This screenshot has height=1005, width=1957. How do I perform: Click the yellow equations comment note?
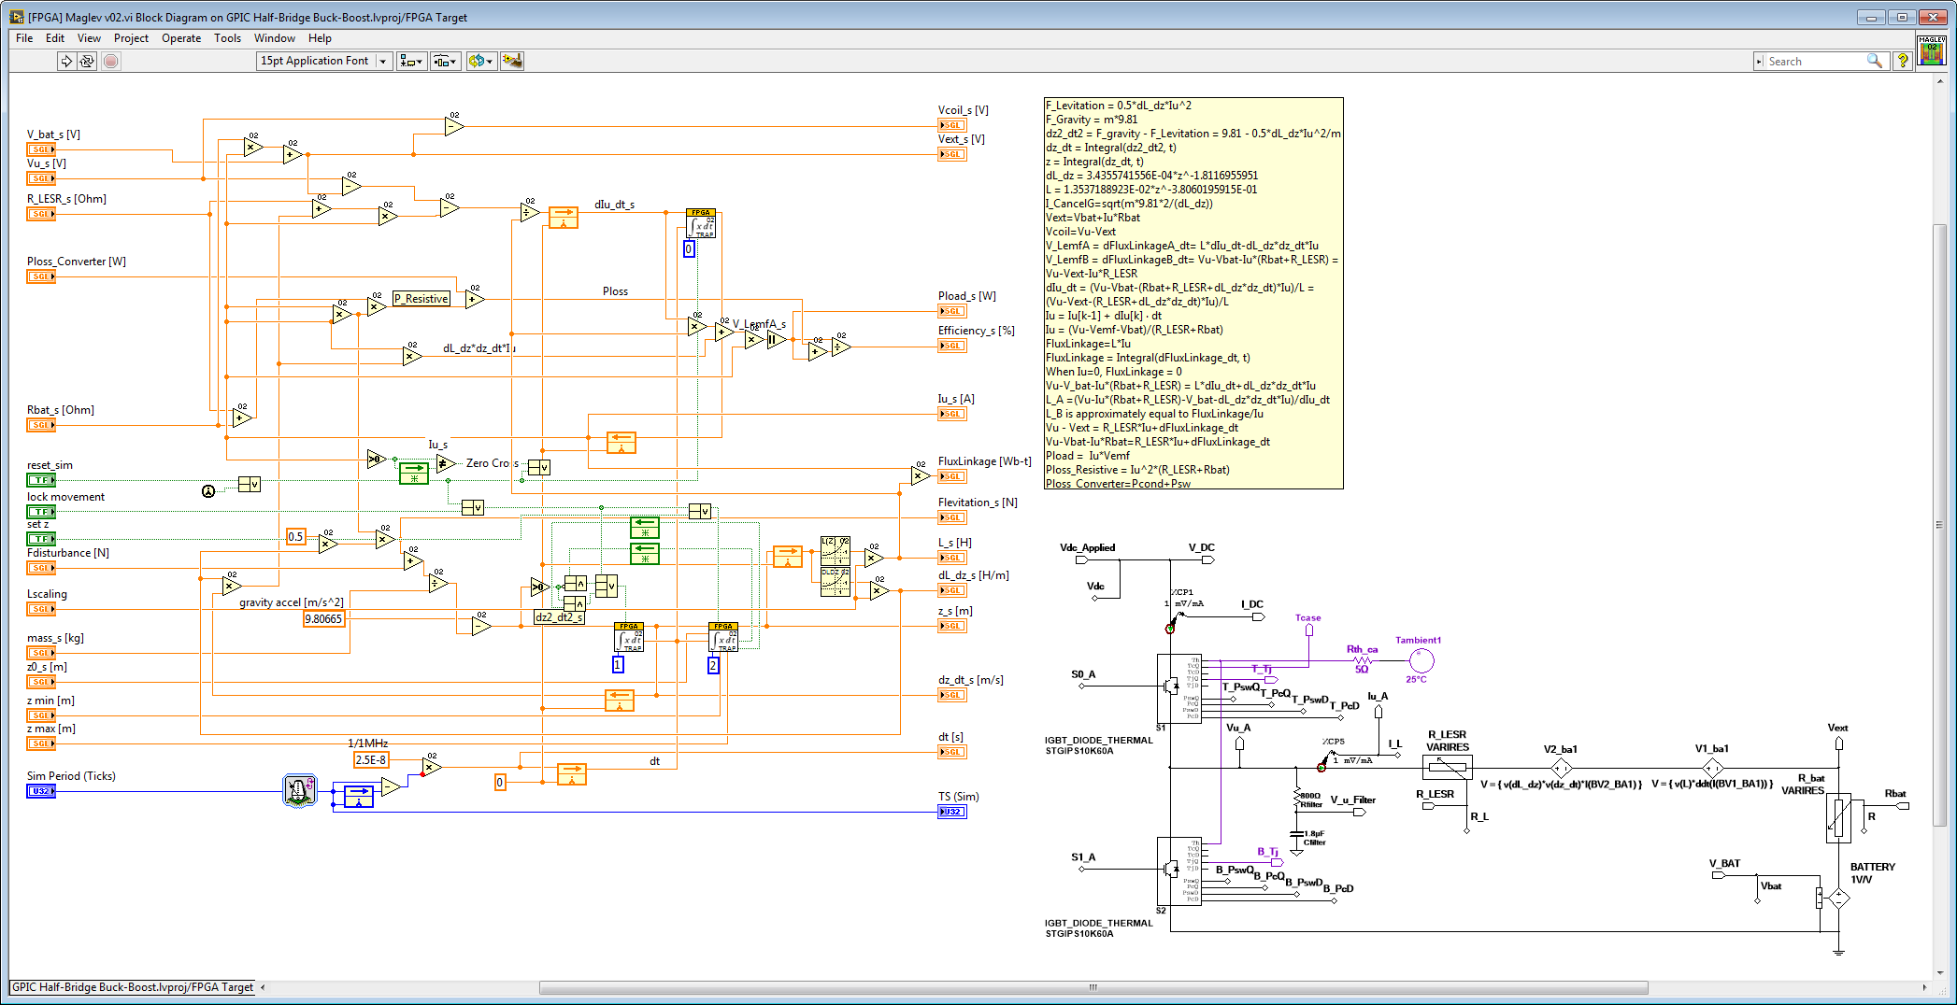click(1193, 293)
